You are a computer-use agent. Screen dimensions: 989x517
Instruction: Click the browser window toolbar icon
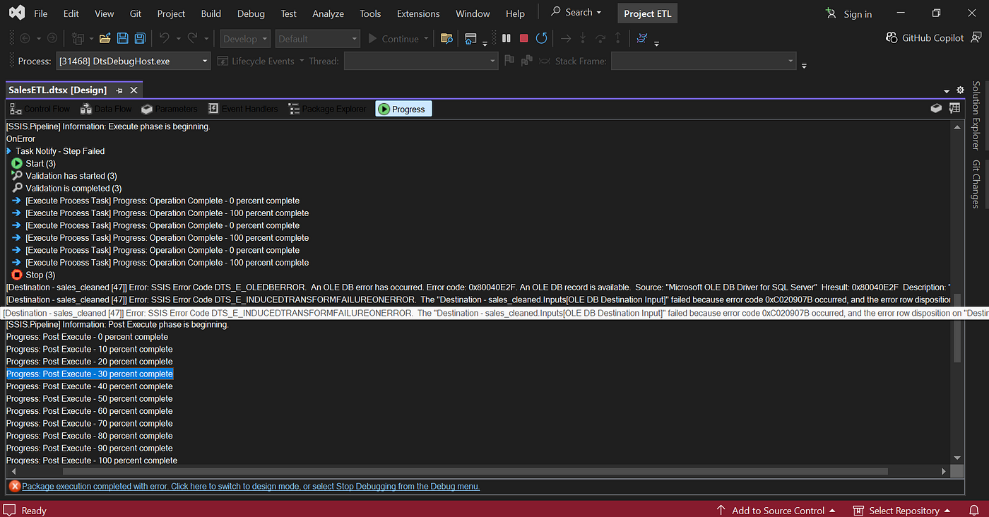click(470, 39)
